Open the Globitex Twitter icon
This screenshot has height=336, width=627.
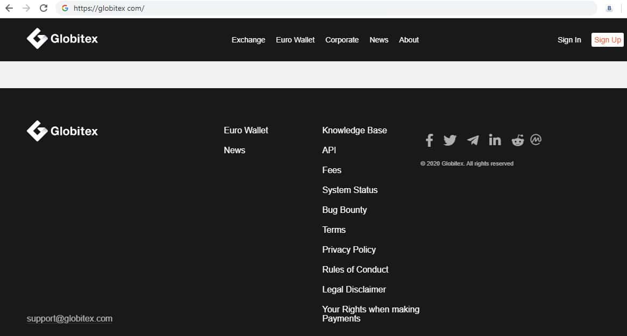(x=450, y=140)
